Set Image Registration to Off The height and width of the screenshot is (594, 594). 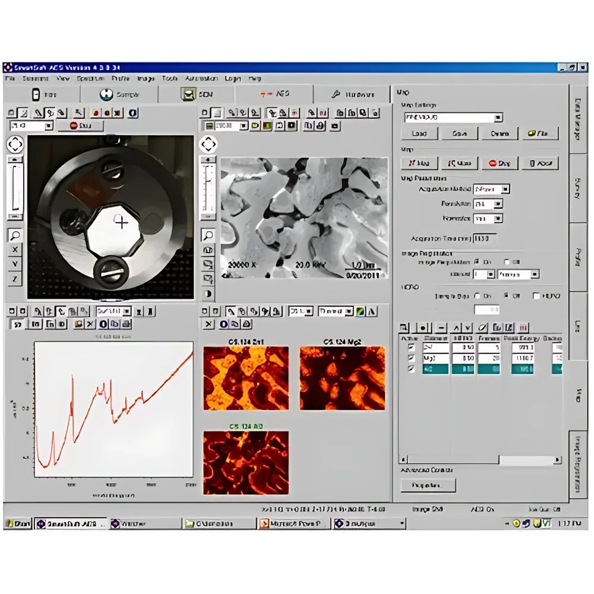507,262
